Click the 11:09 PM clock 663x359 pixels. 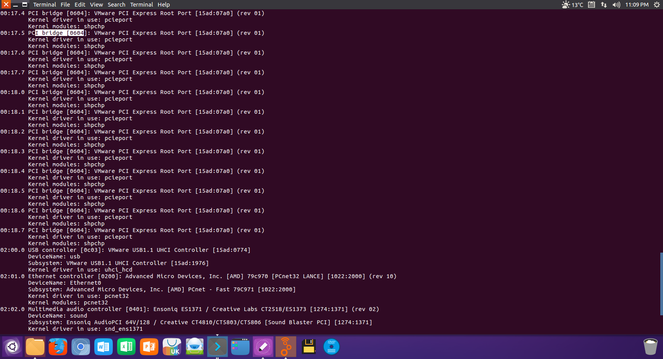637,5
